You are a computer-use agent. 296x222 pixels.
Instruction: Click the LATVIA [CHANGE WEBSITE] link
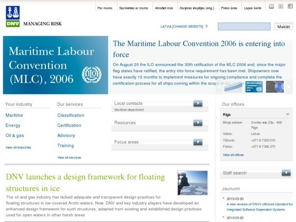(x=182, y=26)
